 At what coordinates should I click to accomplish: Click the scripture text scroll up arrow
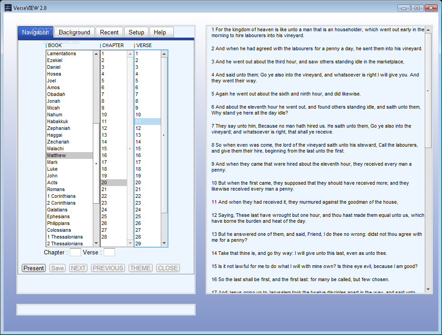tap(428, 29)
